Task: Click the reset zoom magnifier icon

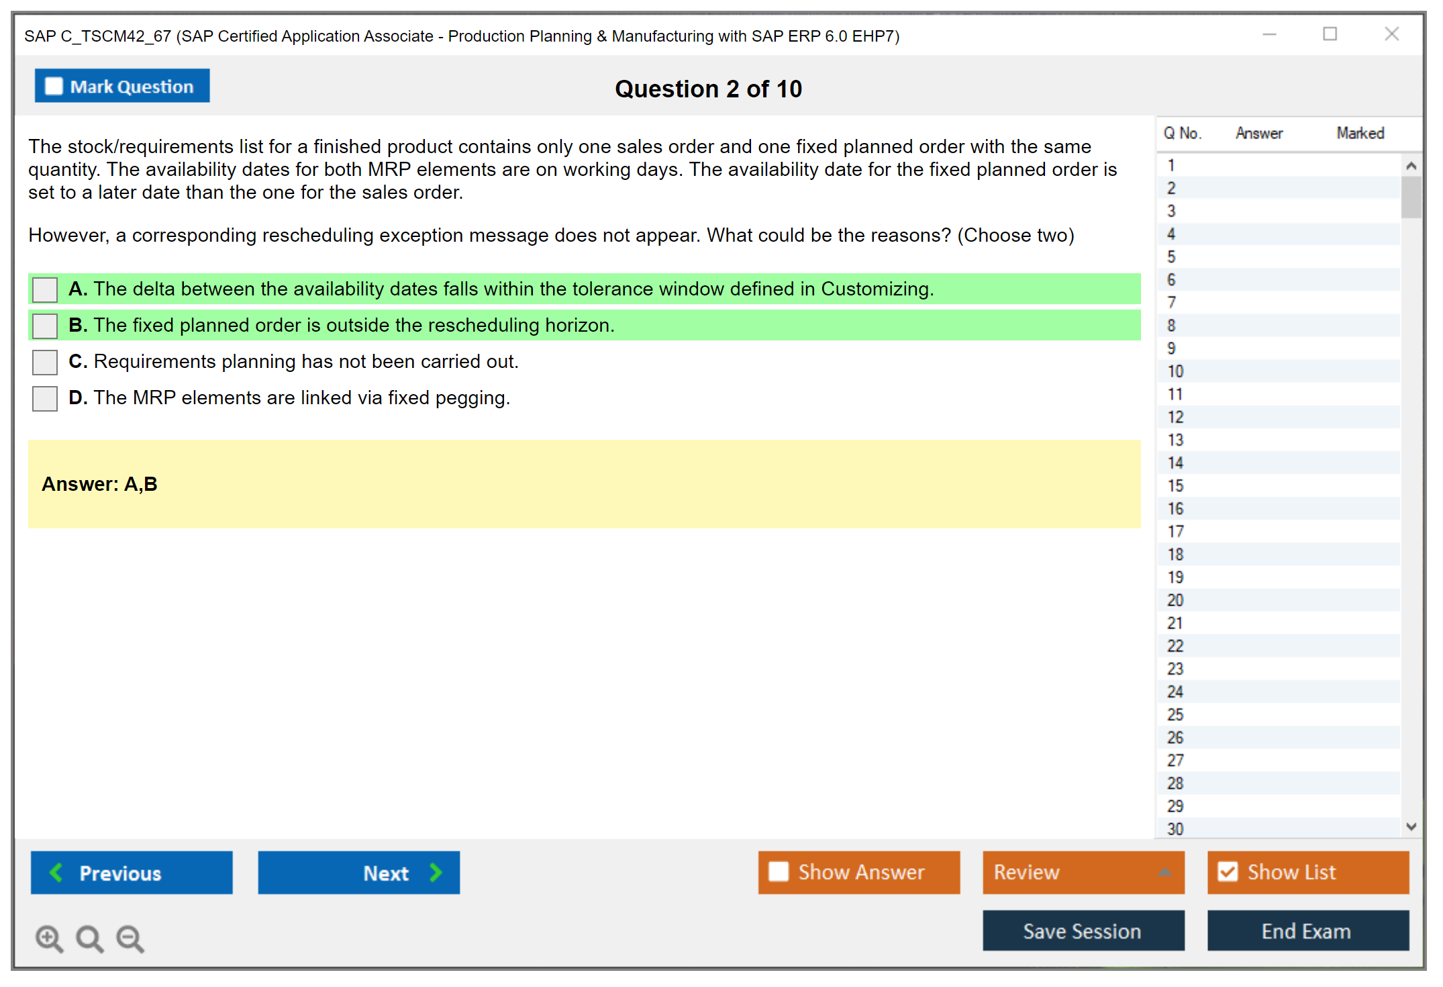Action: pyautogui.click(x=89, y=938)
